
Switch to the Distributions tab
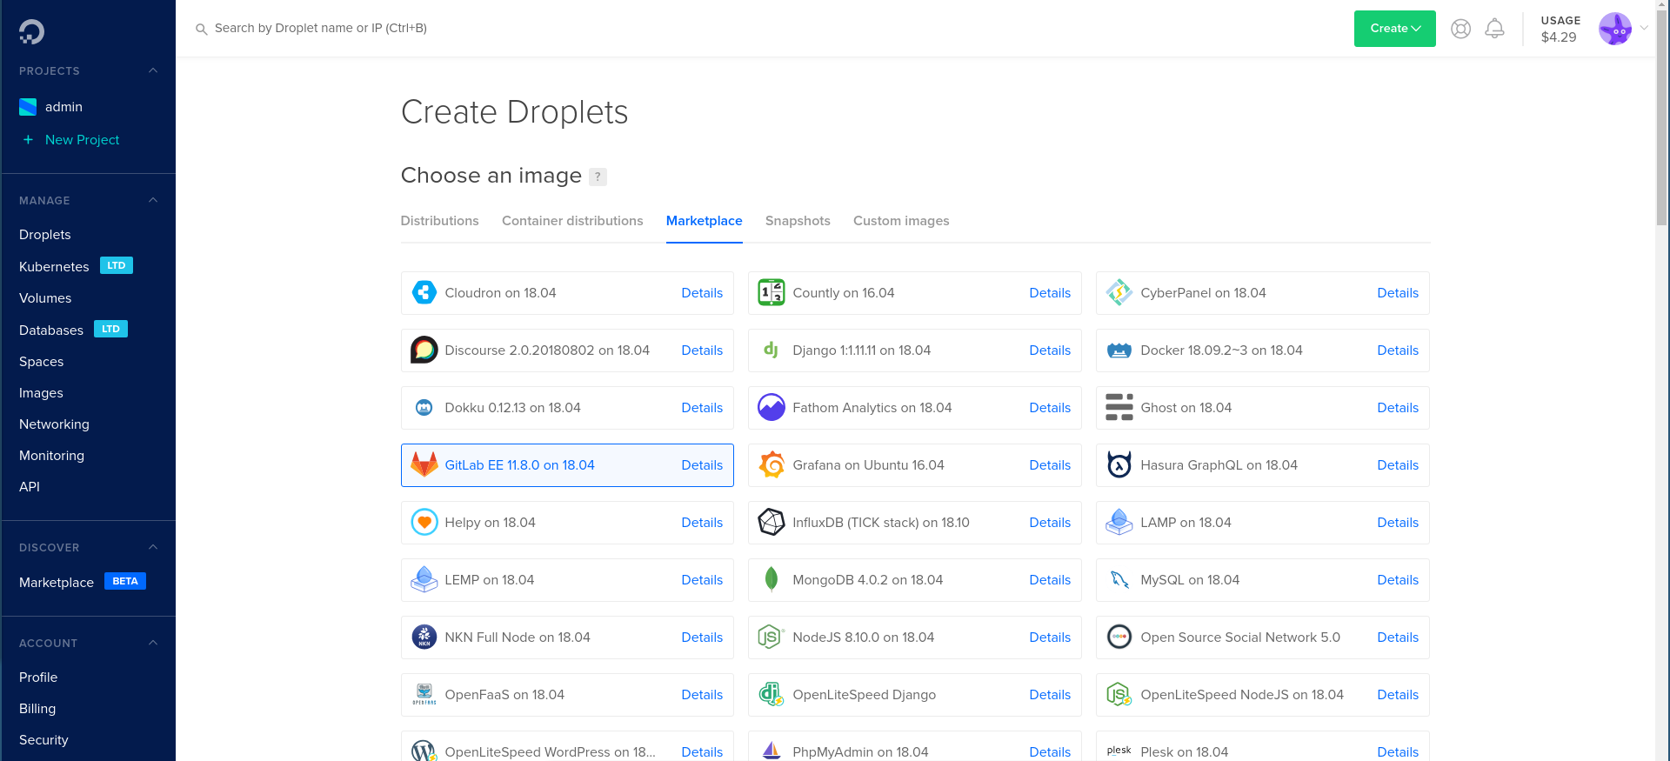[439, 221]
